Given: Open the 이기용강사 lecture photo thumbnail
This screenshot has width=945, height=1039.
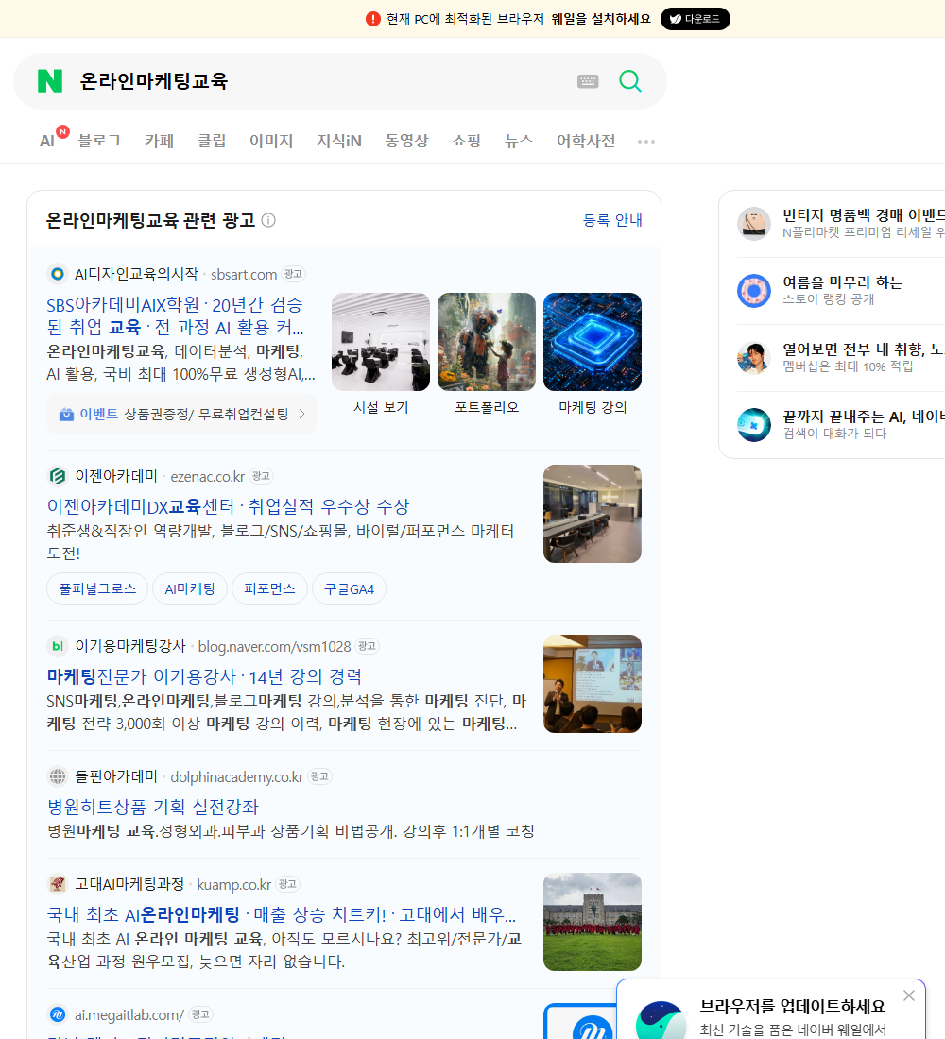Looking at the screenshot, I should pos(593,684).
